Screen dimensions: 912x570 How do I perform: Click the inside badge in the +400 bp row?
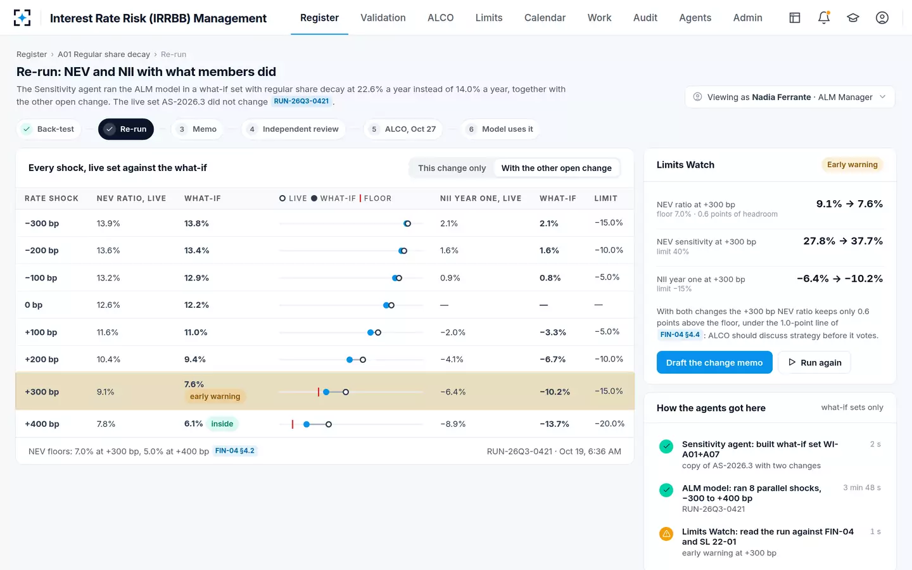[x=222, y=424]
